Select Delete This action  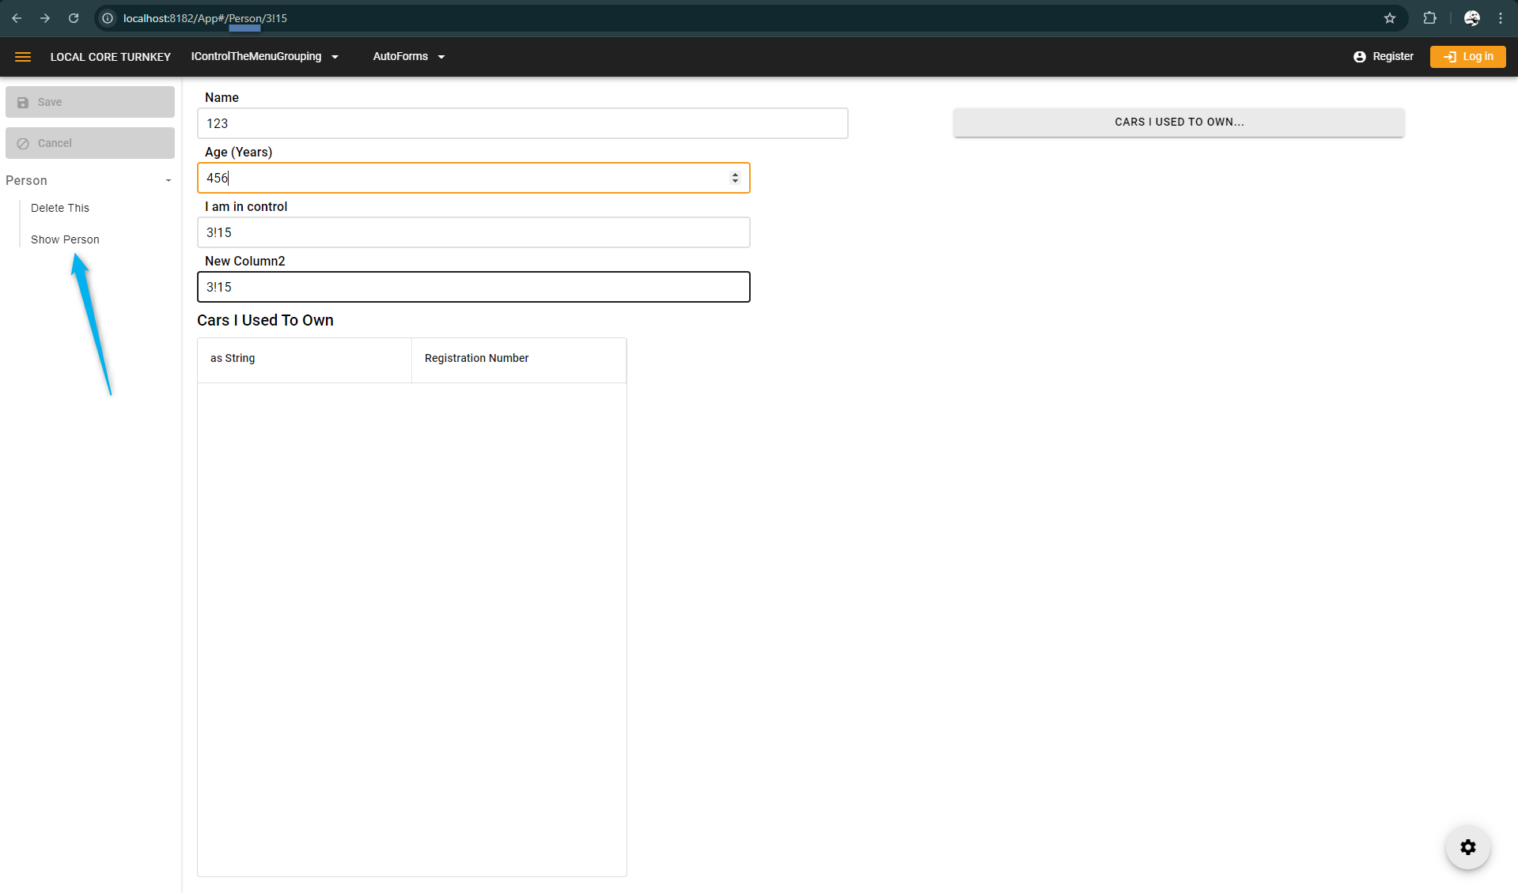(60, 208)
